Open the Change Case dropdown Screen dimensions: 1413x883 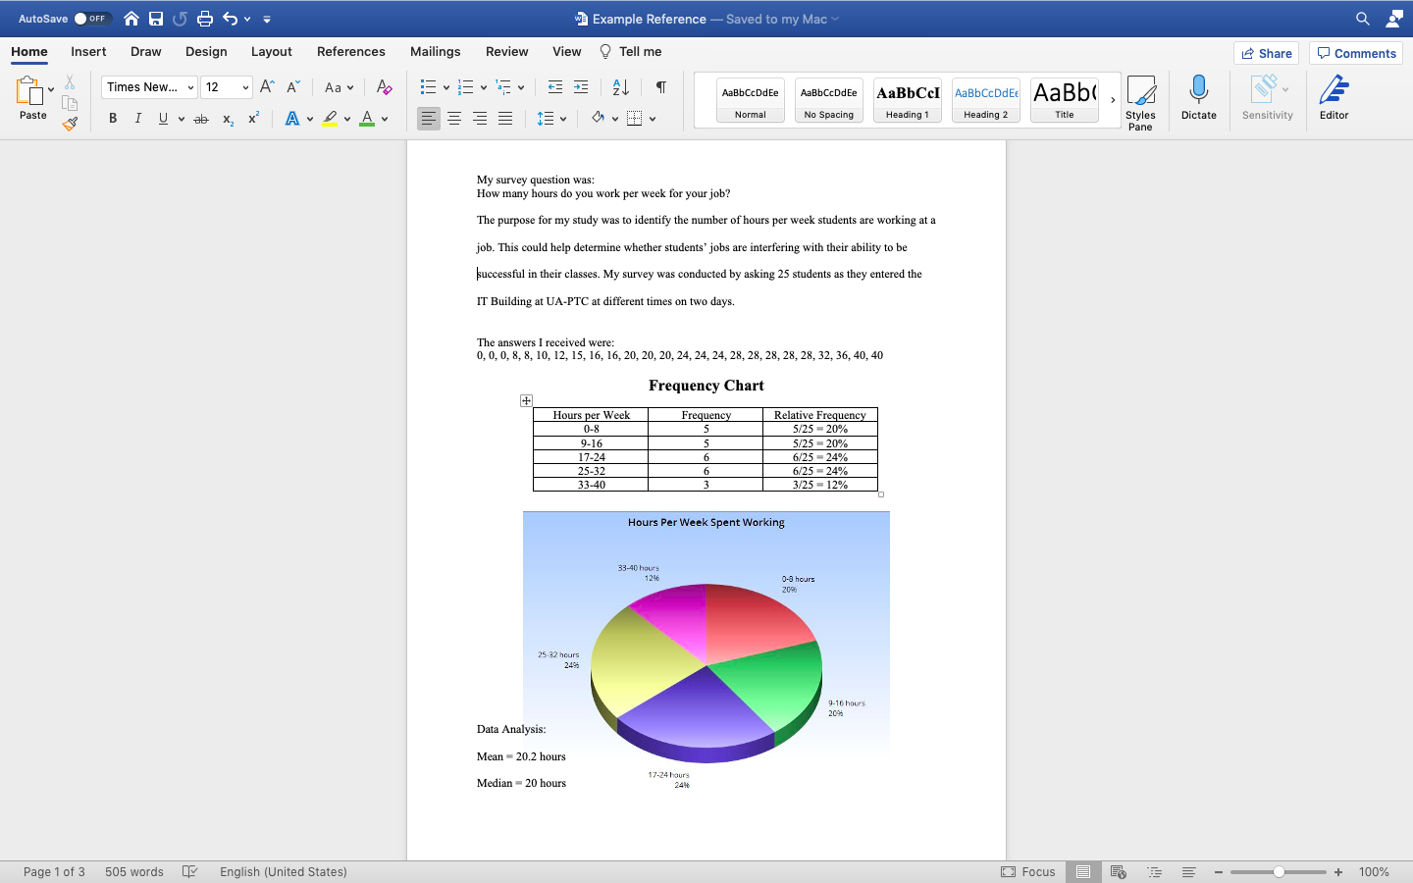coord(340,87)
